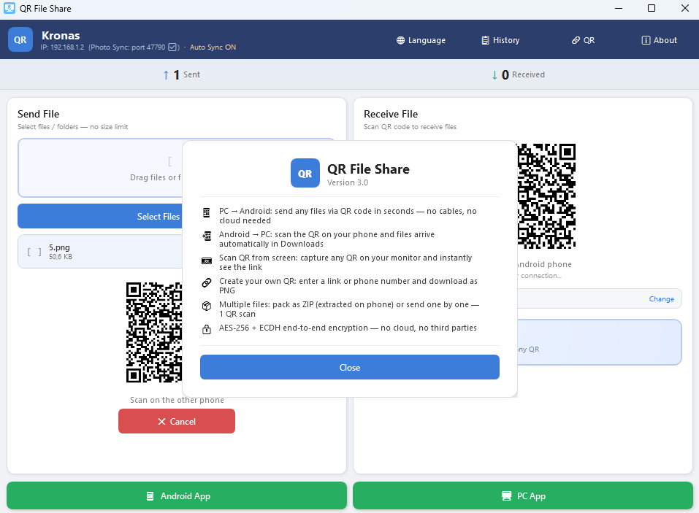Toggle the Photo Sync port 47790 checkbox
The height and width of the screenshot is (513, 699).
(x=172, y=45)
